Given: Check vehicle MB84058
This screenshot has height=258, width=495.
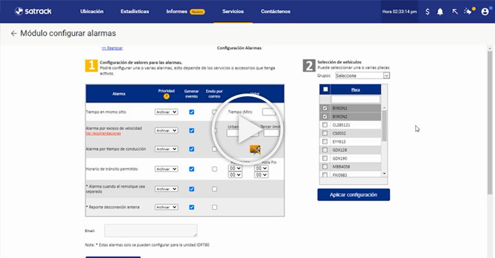Looking at the screenshot, I should tap(324, 166).
